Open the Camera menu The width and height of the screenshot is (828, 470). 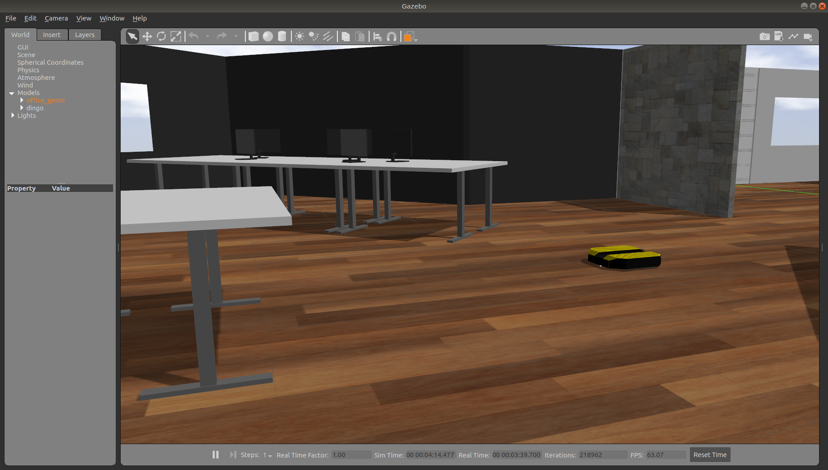pos(56,18)
